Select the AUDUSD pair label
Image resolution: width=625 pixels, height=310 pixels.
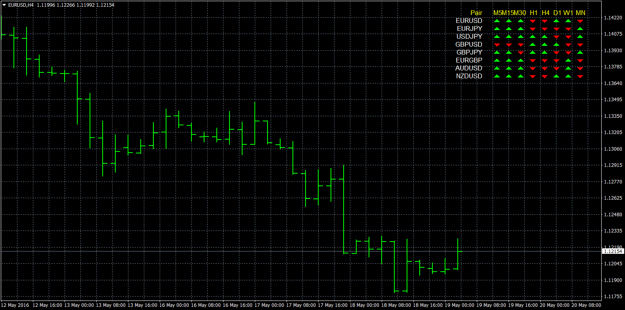[469, 68]
